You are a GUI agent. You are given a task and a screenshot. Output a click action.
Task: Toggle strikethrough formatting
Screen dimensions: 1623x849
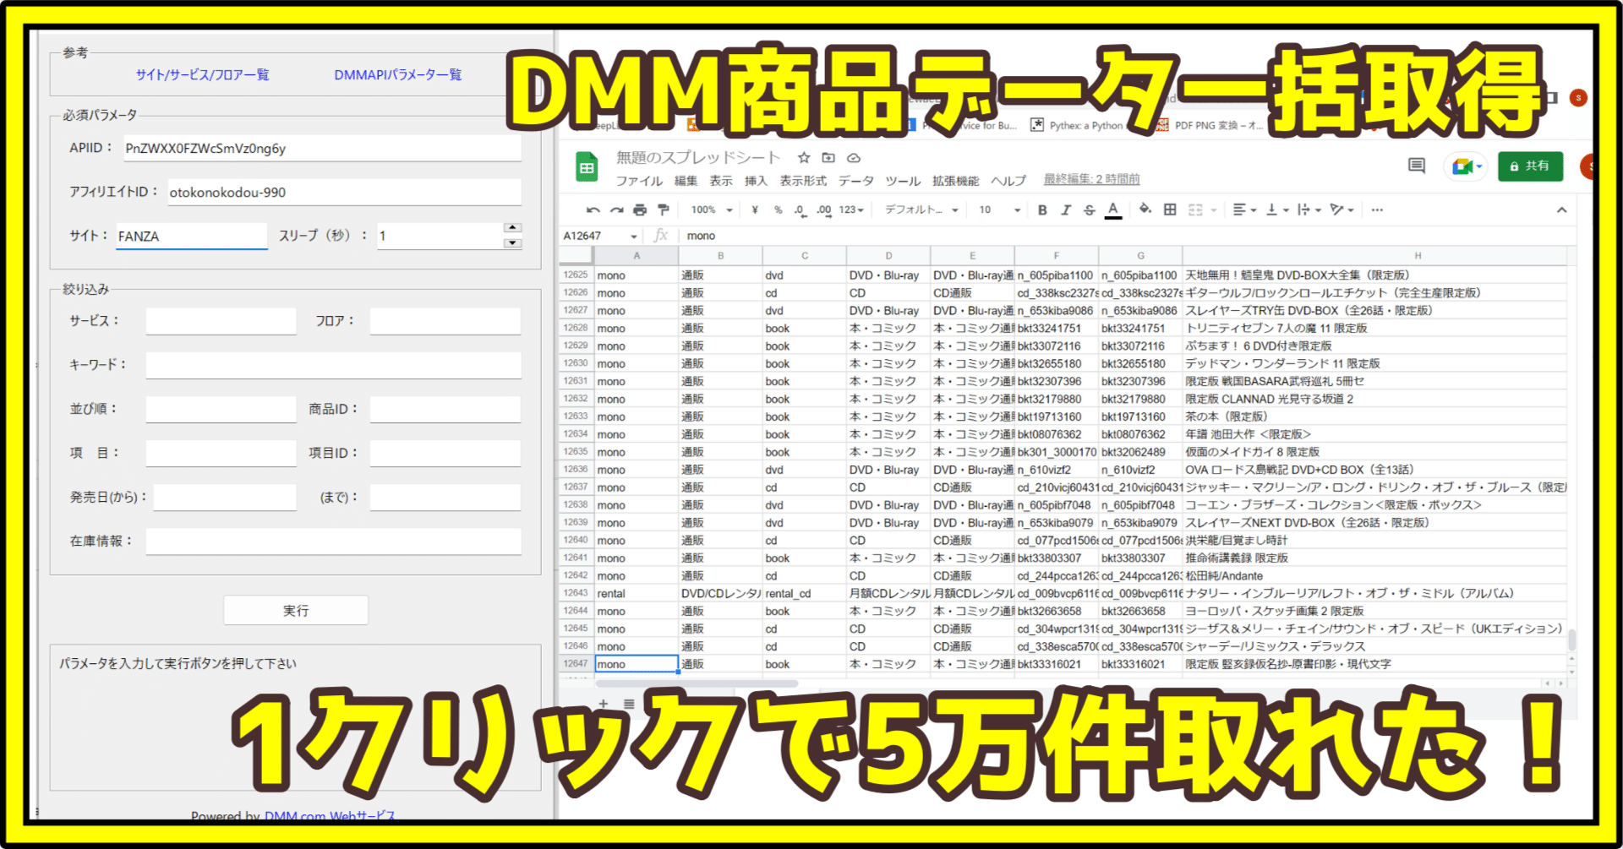(1090, 210)
